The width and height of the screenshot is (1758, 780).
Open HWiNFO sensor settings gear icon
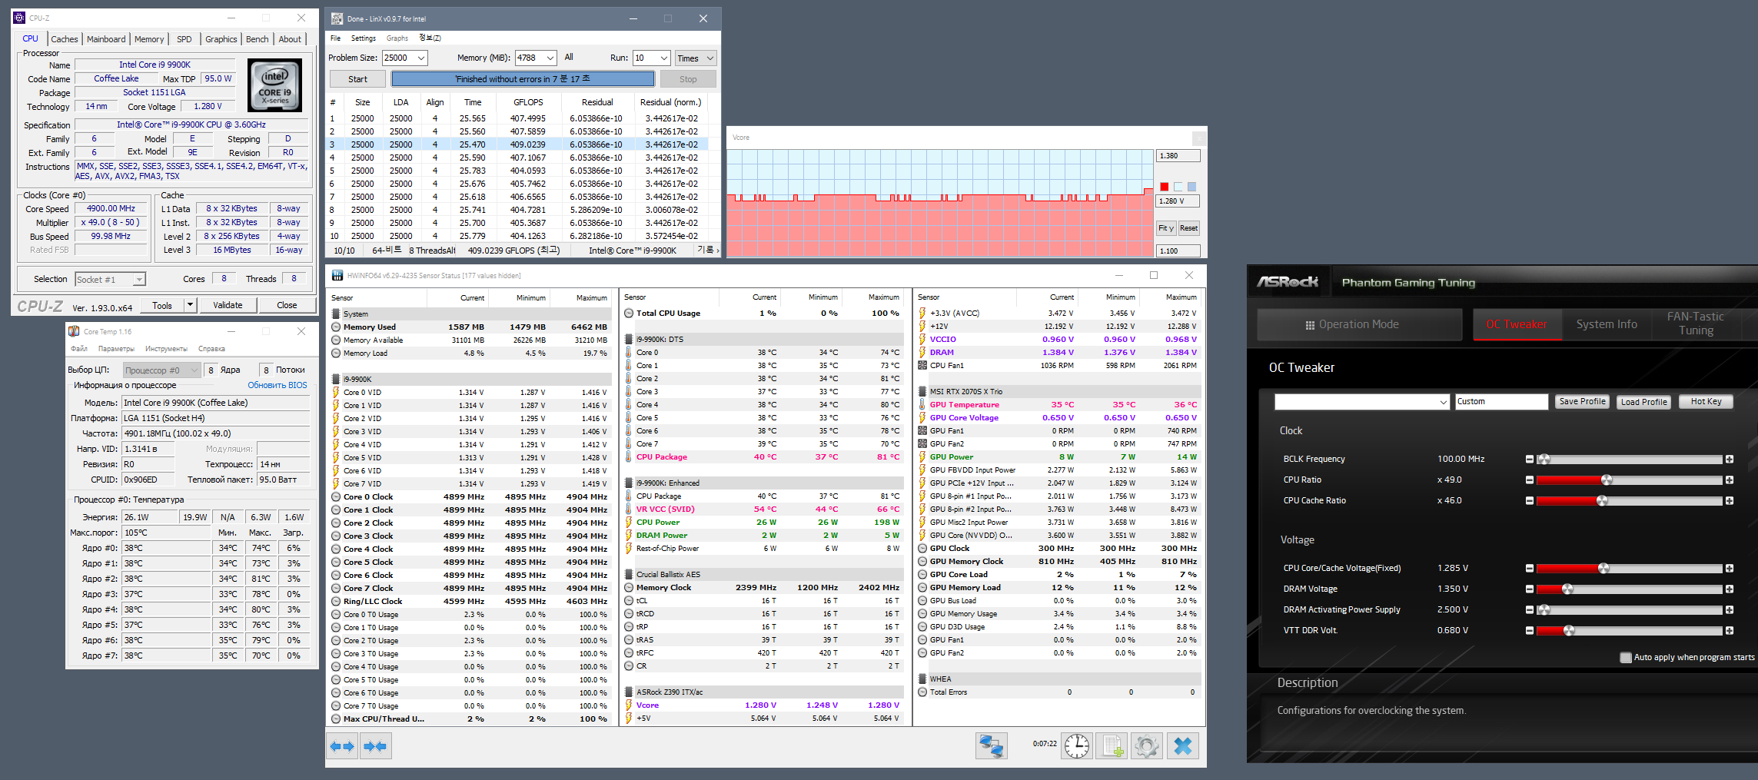click(x=1146, y=746)
